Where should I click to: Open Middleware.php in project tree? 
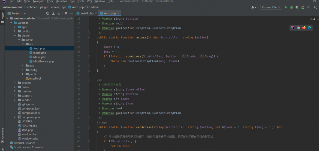click(x=44, y=61)
